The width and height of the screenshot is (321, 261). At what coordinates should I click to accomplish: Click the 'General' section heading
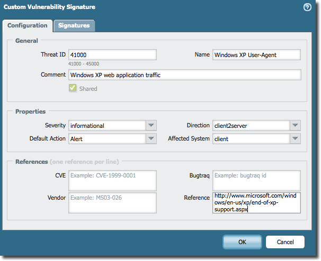point(26,41)
